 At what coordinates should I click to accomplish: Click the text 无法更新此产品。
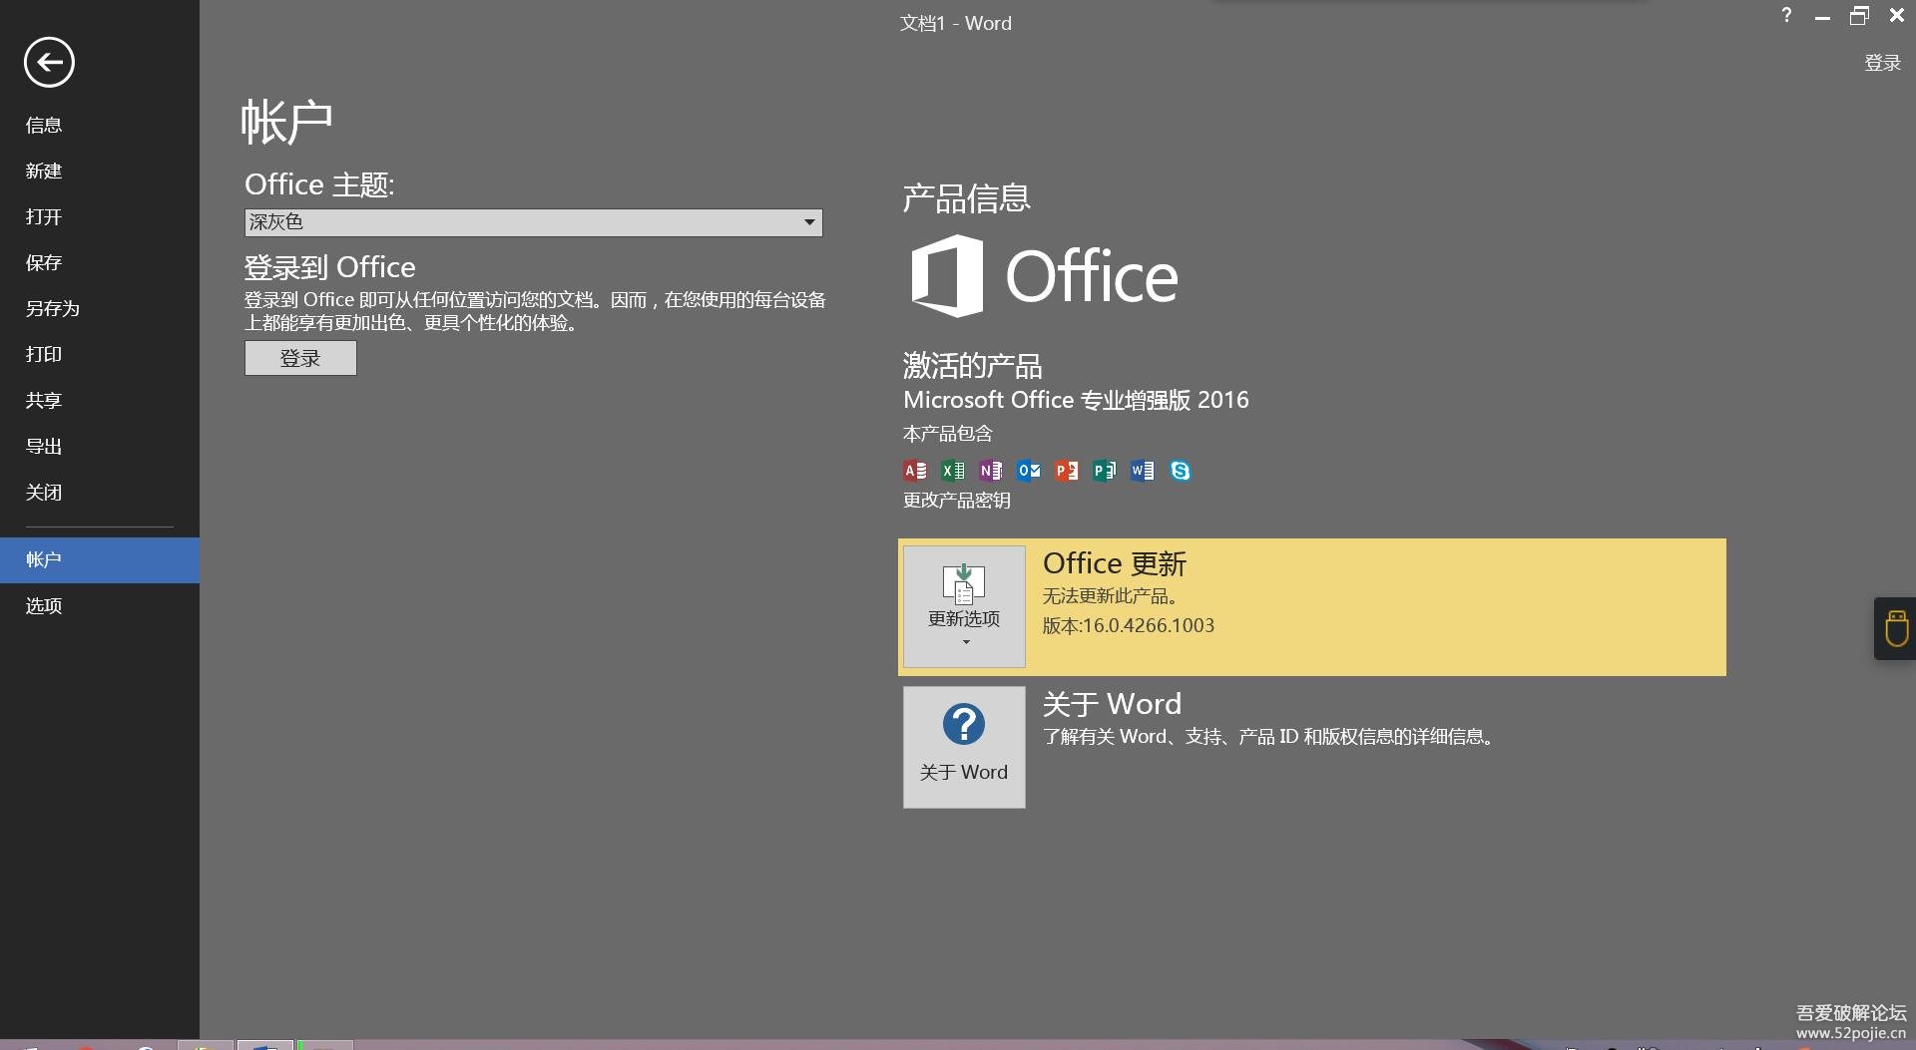1113,595
